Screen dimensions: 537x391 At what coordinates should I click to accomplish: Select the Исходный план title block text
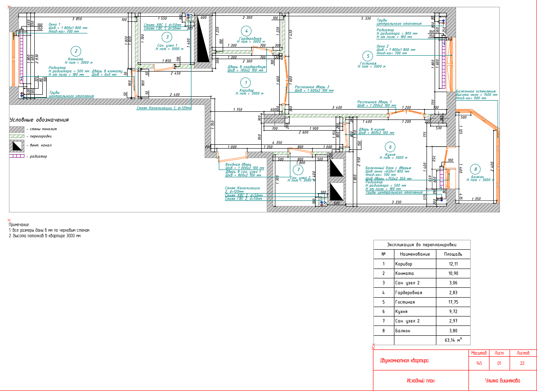coord(421,381)
